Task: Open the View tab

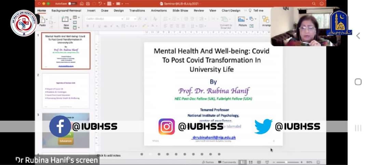Action: (213, 11)
